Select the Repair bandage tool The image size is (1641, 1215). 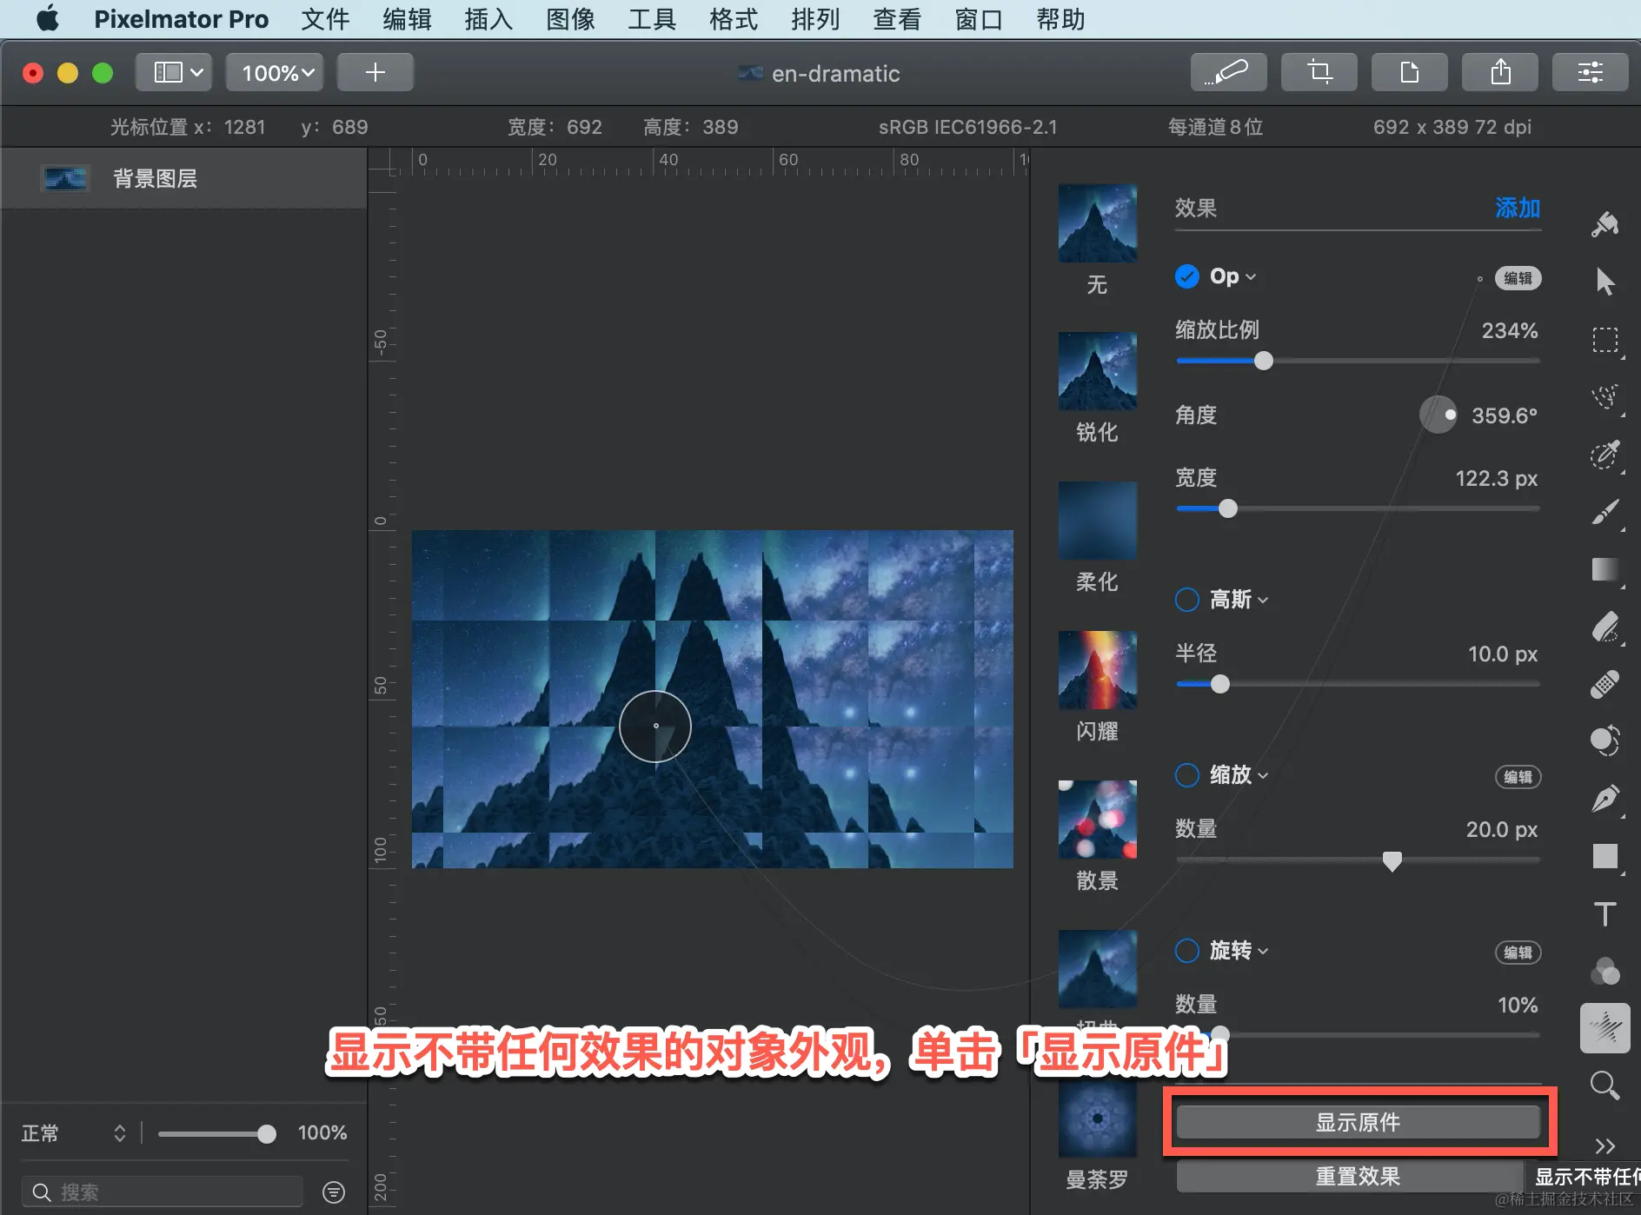[x=1604, y=684]
